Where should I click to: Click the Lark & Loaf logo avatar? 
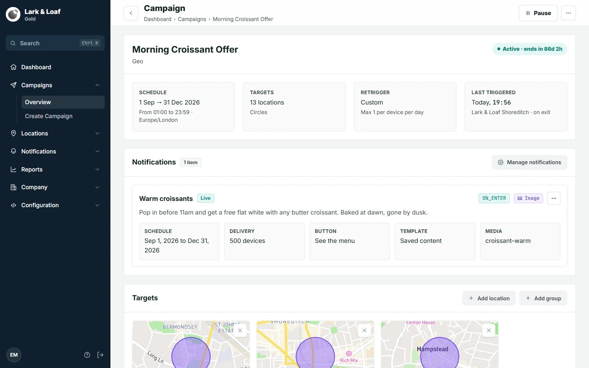pyautogui.click(x=13, y=14)
